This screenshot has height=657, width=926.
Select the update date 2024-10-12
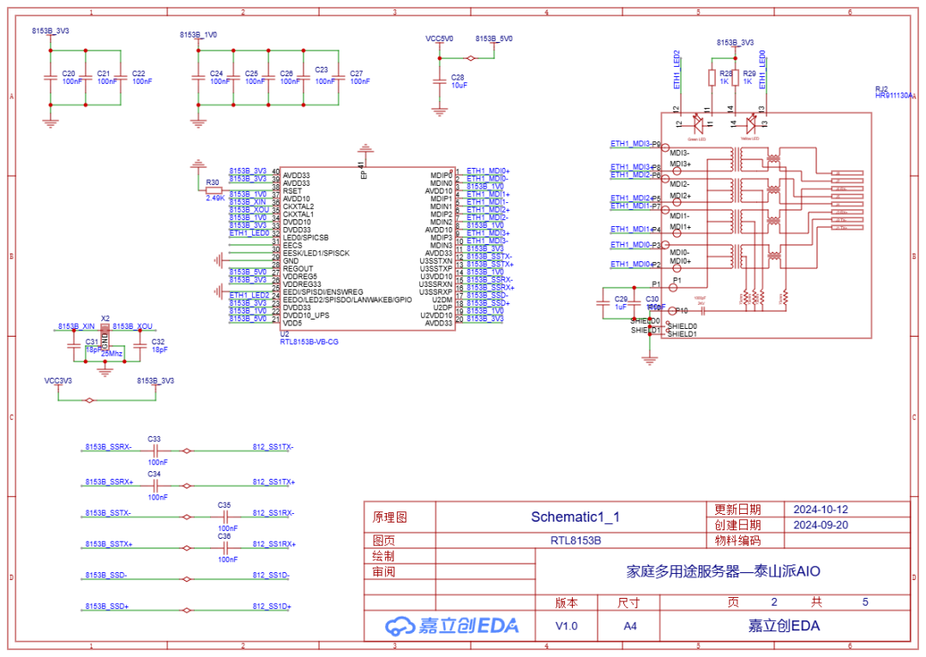[821, 510]
